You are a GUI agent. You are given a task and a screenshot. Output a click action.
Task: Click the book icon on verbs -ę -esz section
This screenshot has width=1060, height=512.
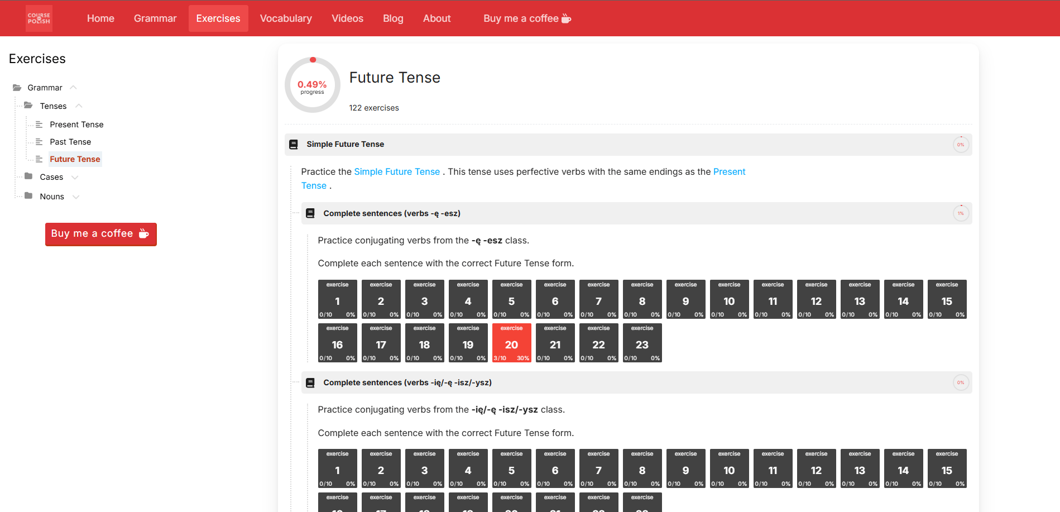tap(310, 213)
